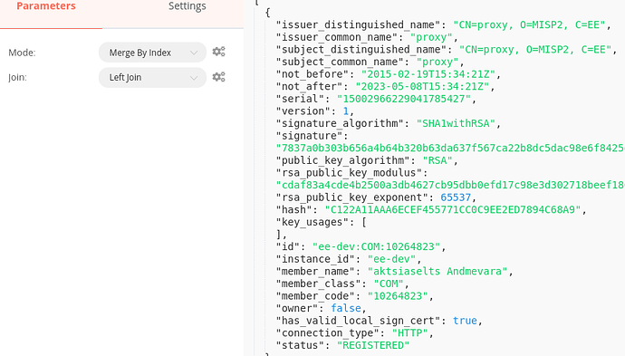Click the "Join:" label
Image resolution: width=625 pixels, height=356 pixels.
(17, 77)
